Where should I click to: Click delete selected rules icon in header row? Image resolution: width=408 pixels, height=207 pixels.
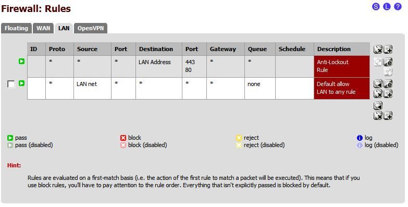[x=378, y=49]
